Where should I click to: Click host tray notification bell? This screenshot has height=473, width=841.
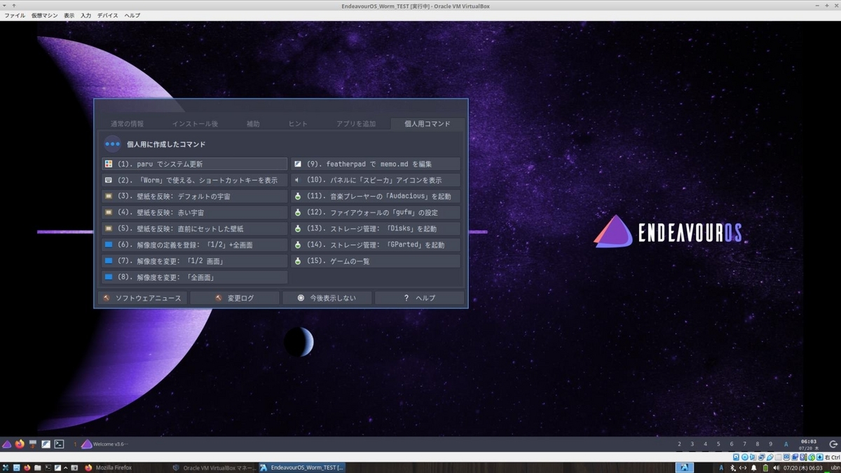pos(753,467)
